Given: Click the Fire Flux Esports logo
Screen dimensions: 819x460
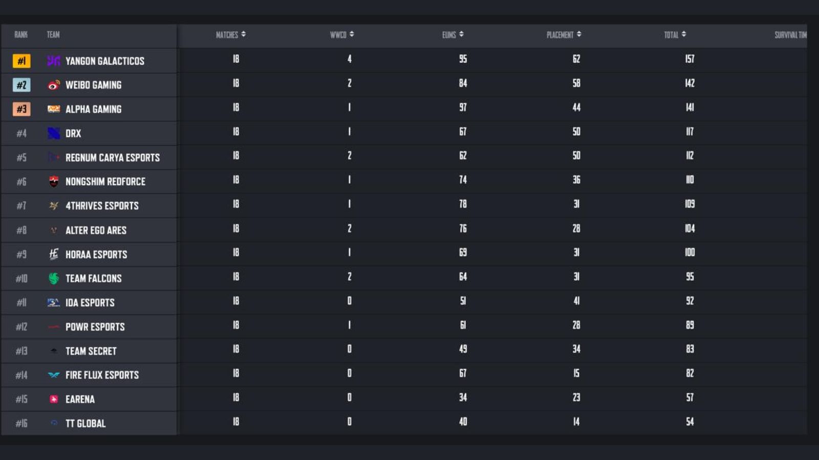Looking at the screenshot, I should 54,375.
